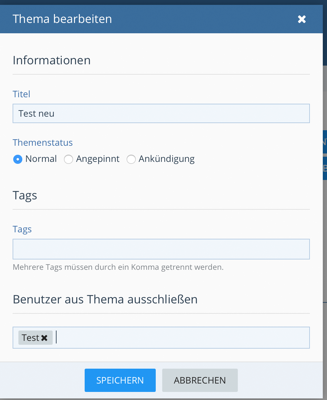Click the Thema bearbeiten dialog title
Image resolution: width=327 pixels, height=400 pixels.
[62, 19]
